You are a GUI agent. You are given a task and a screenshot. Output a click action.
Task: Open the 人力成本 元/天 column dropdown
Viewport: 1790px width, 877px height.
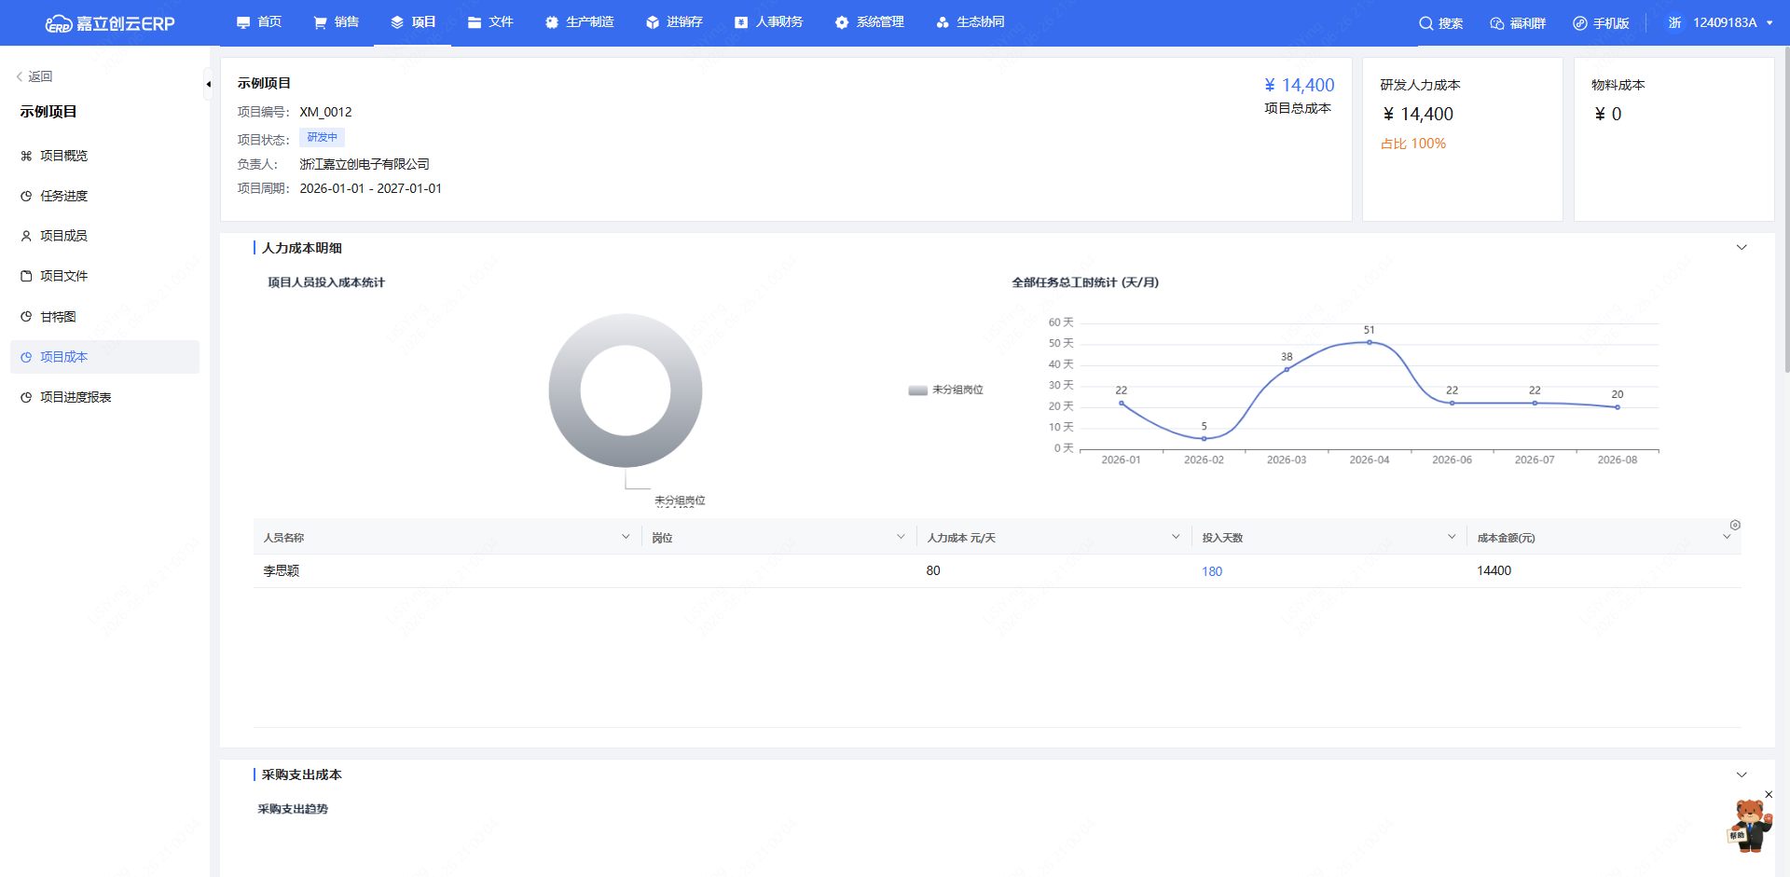point(1175,537)
